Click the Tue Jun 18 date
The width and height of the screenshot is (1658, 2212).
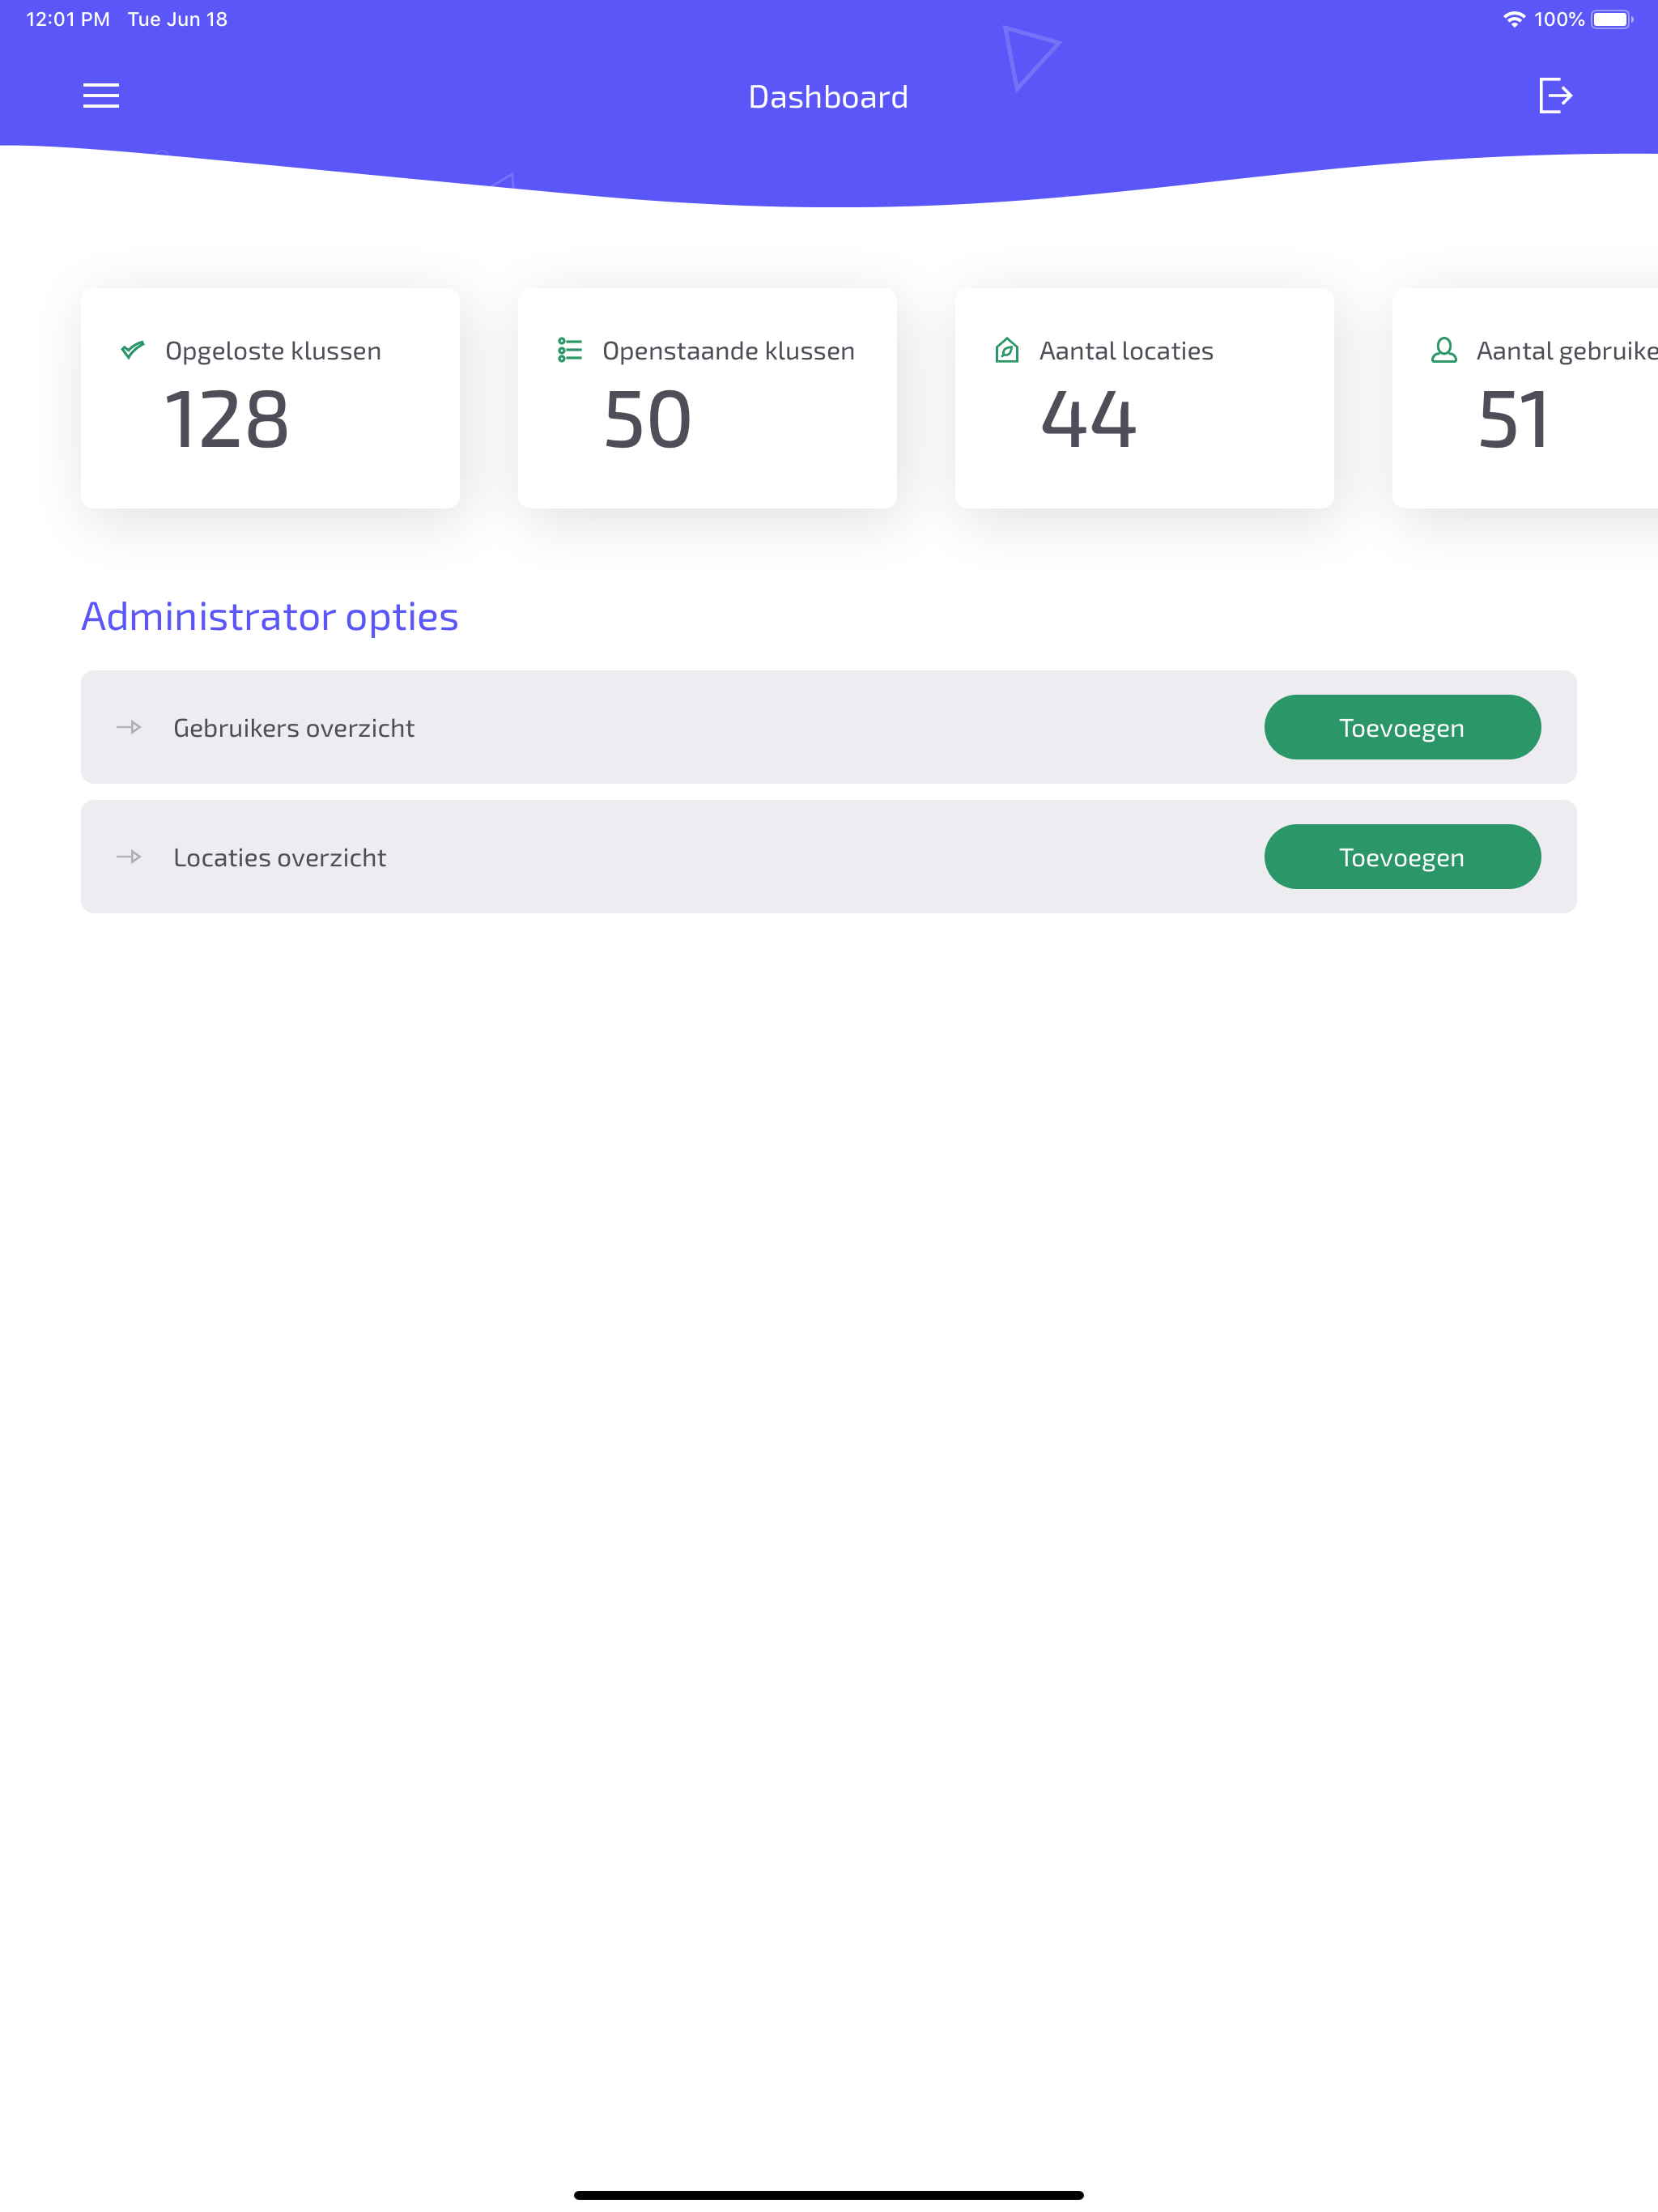tap(178, 19)
